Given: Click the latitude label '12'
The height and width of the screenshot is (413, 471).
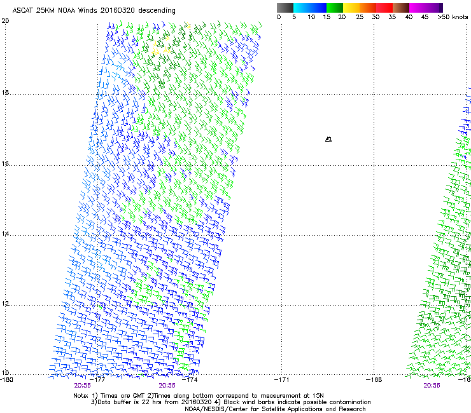Looking at the screenshot, I should click(5, 304).
